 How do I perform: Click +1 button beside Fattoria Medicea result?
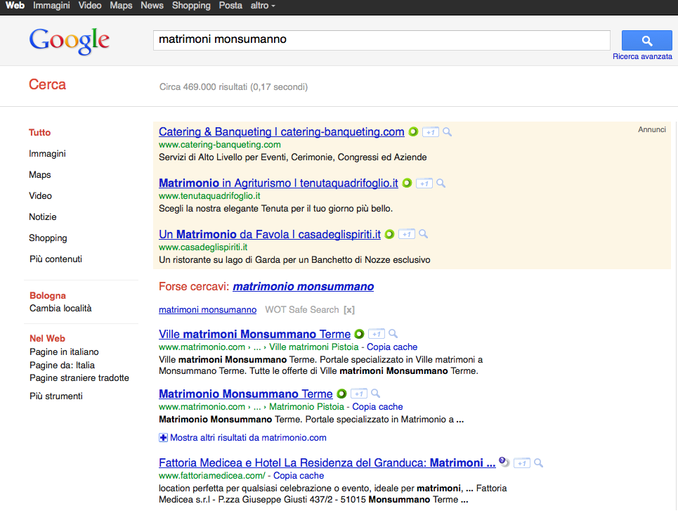click(521, 463)
